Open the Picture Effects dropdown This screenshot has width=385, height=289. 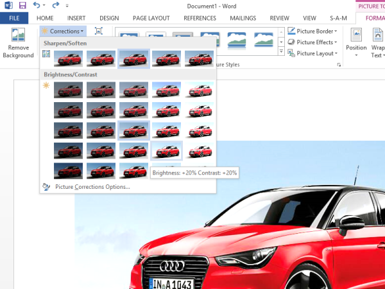coord(312,42)
